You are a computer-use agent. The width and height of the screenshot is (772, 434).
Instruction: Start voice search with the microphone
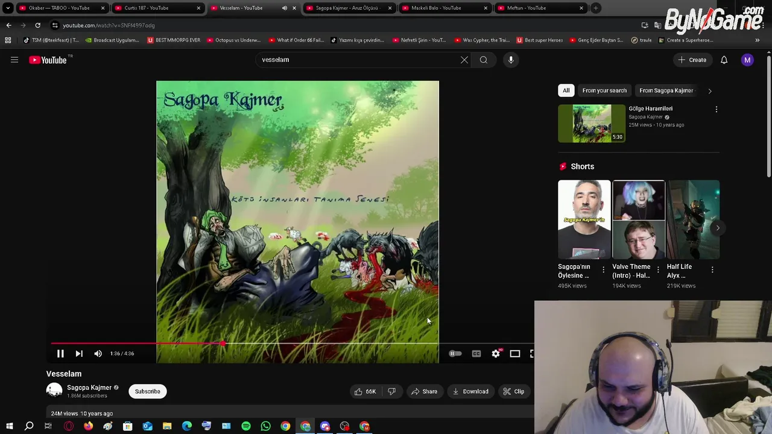[x=511, y=60]
